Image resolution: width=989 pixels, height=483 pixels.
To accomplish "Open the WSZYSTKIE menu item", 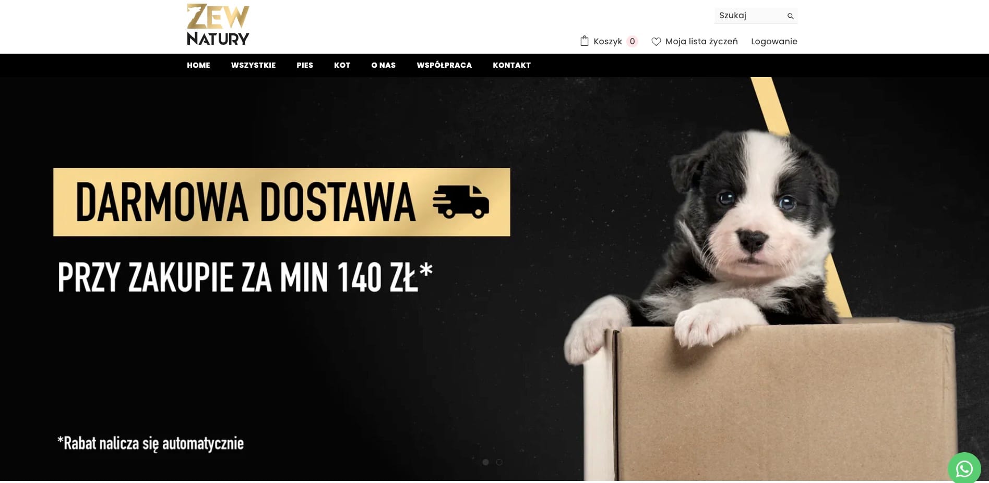I will click(x=253, y=65).
